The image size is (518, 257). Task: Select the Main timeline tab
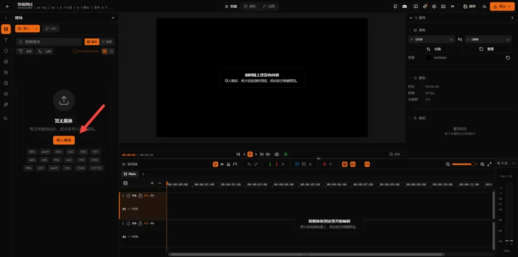click(x=129, y=174)
